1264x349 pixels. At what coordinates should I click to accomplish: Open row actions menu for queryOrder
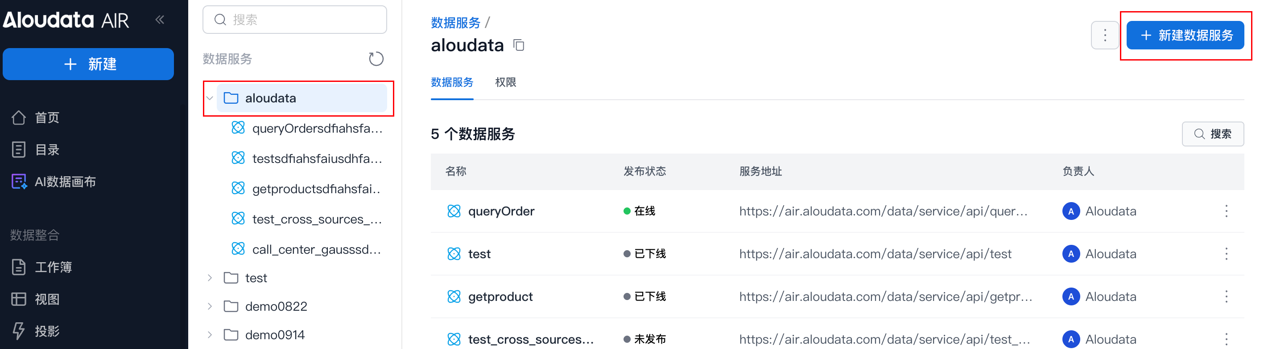[x=1226, y=211]
